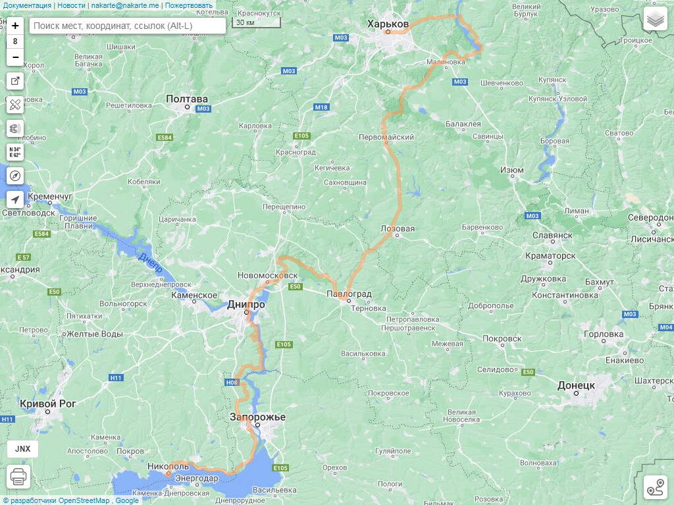Expand the tracks panel
The image size is (674, 505).
pos(655,487)
